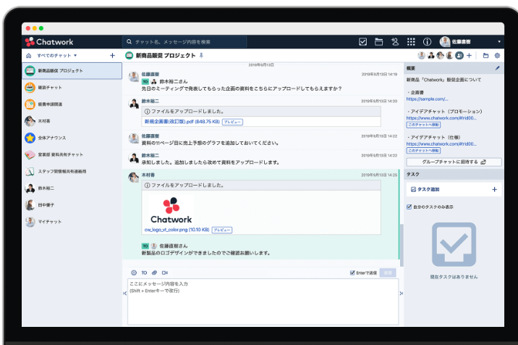Open direct chat with 鈴木裕二 in sidebar
518x345 pixels.
point(72,188)
